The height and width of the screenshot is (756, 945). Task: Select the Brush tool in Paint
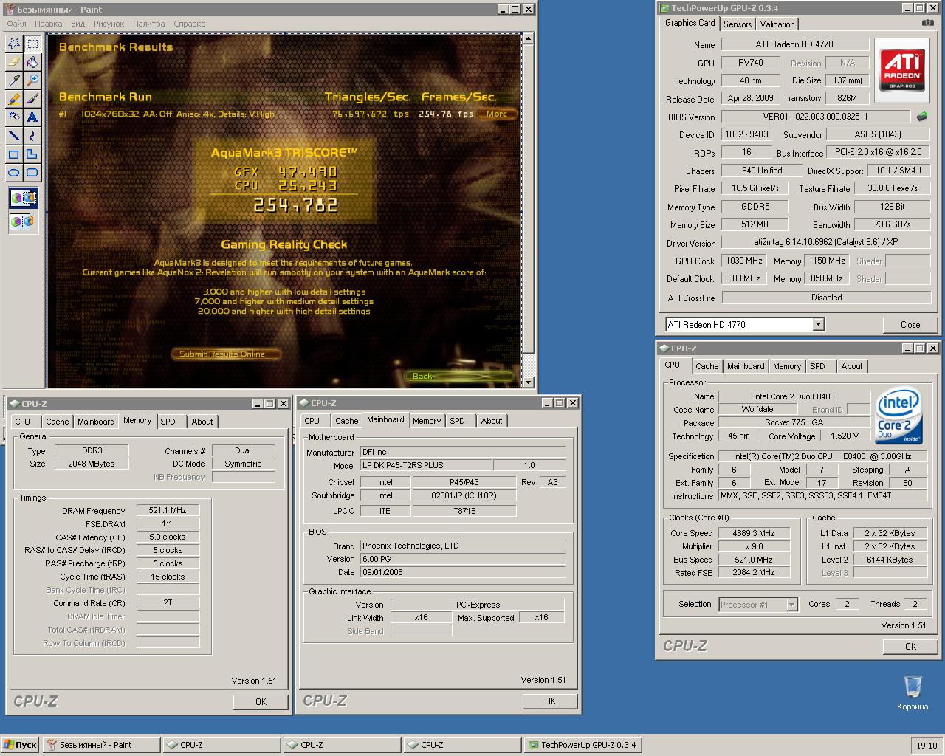click(x=32, y=99)
